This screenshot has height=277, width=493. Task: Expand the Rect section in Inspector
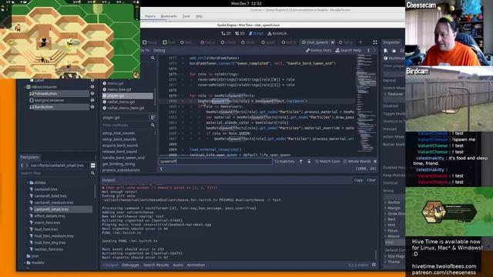[391, 219]
